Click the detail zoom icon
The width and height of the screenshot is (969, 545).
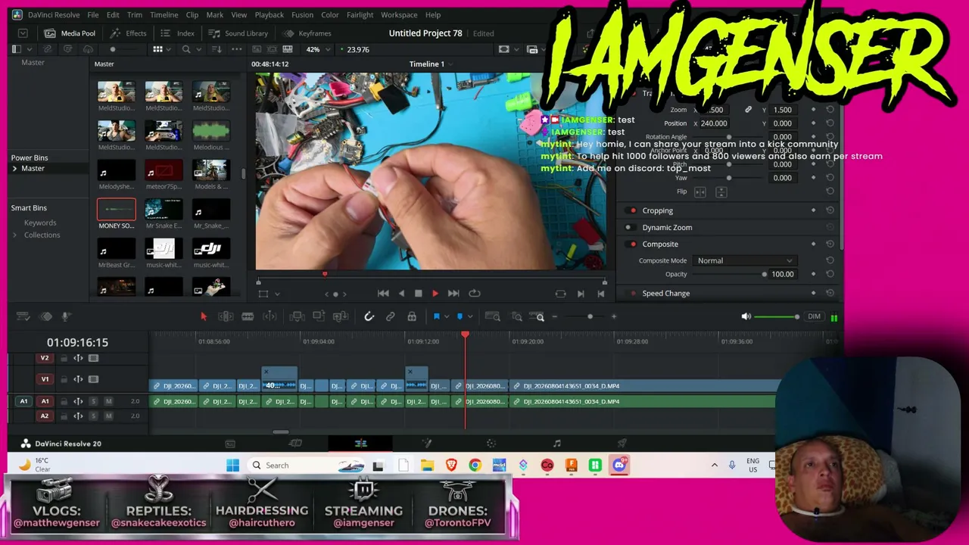tap(517, 316)
